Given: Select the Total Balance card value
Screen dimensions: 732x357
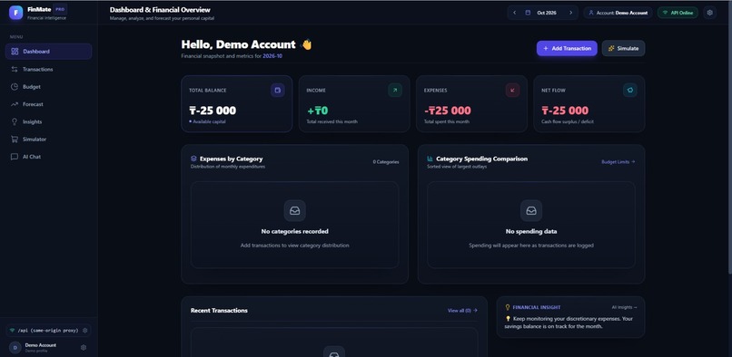Looking at the screenshot, I should (x=213, y=111).
